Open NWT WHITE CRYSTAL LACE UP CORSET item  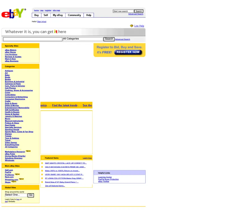pyautogui.click(x=66, y=163)
